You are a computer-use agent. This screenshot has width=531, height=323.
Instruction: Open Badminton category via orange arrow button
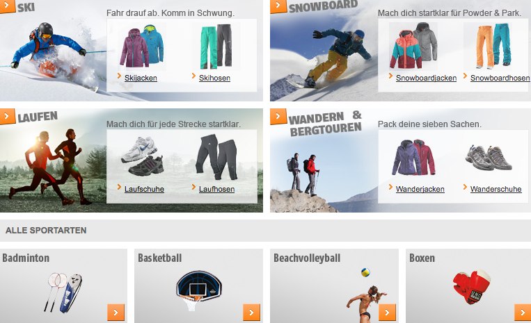[116, 312]
